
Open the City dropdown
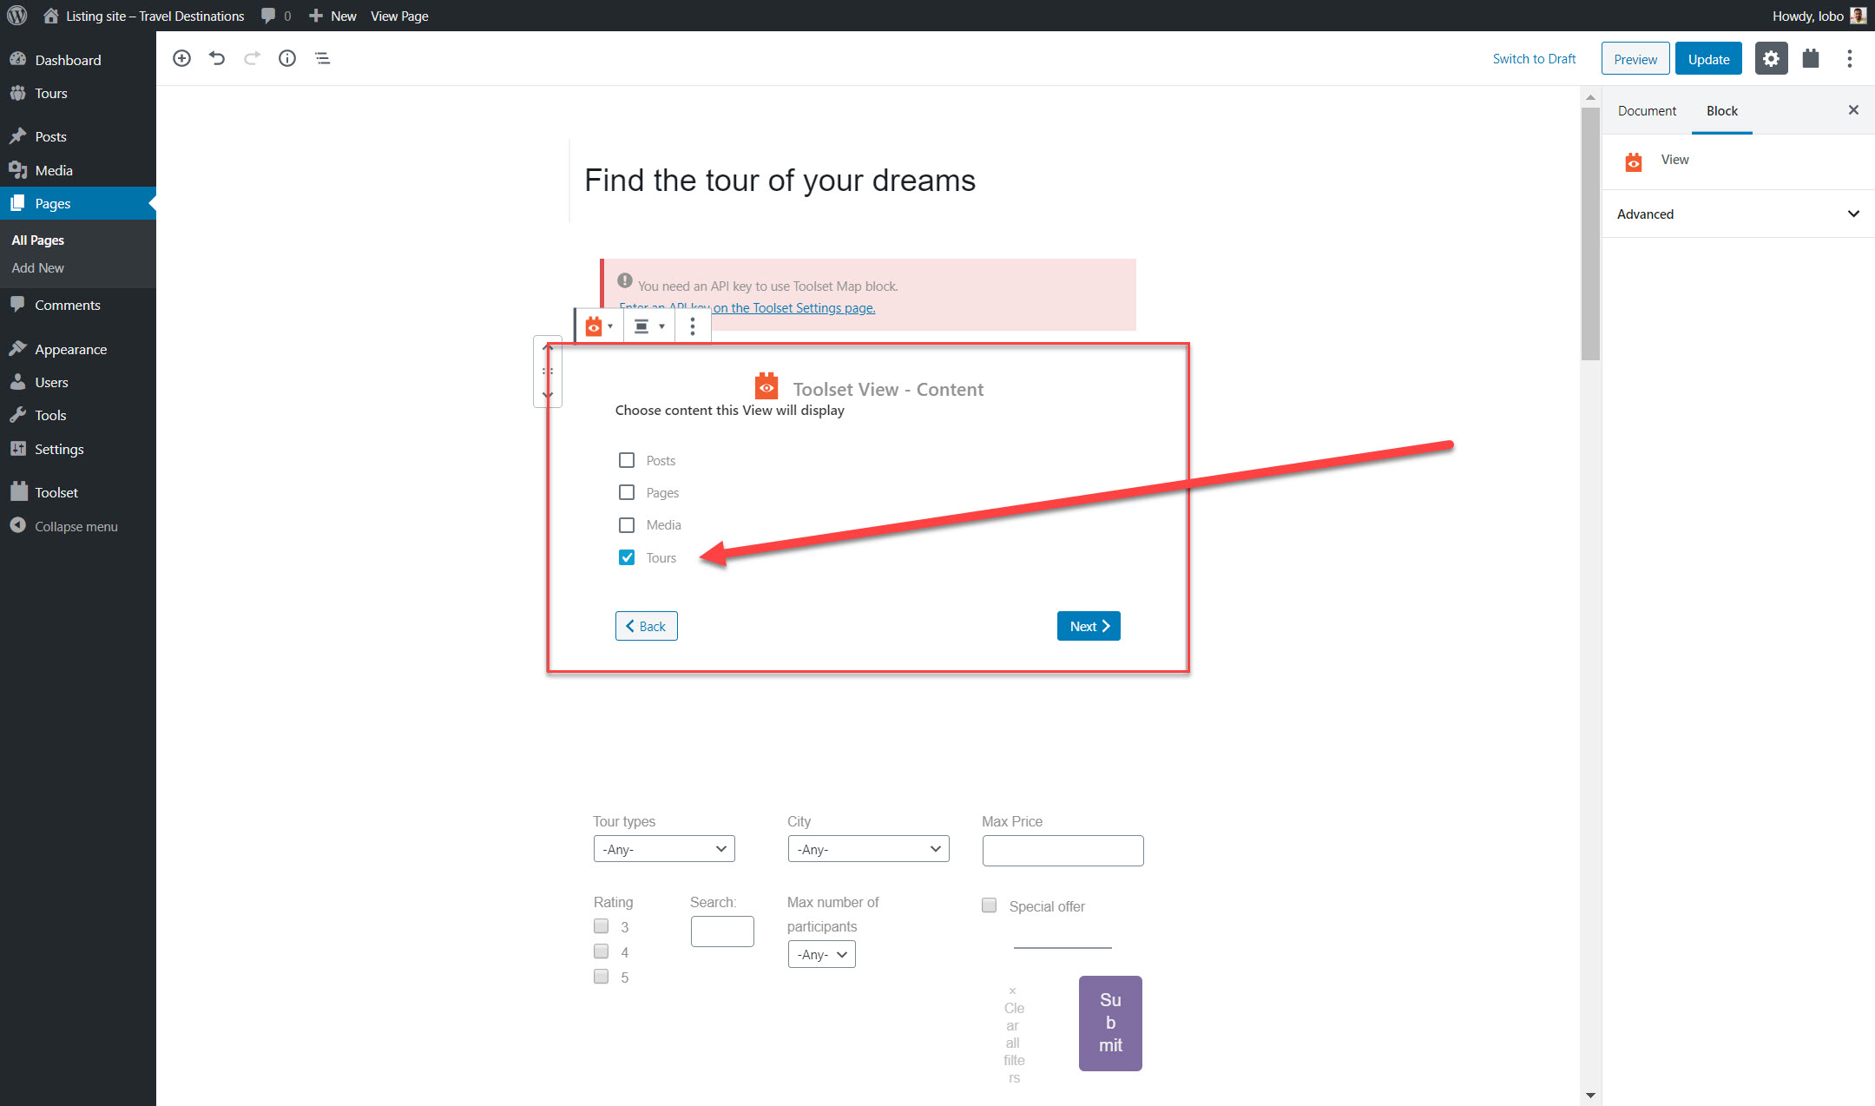(x=868, y=849)
